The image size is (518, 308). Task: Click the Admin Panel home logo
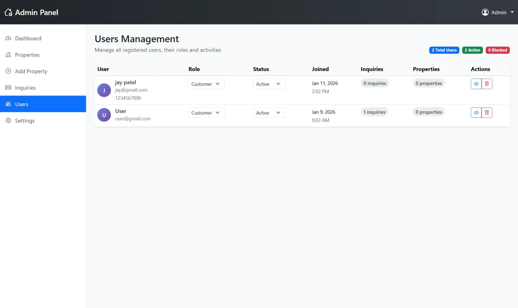click(8, 12)
